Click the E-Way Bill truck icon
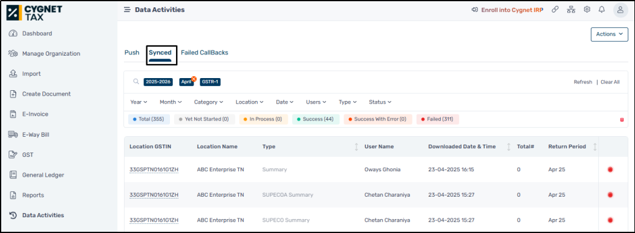 (13, 134)
